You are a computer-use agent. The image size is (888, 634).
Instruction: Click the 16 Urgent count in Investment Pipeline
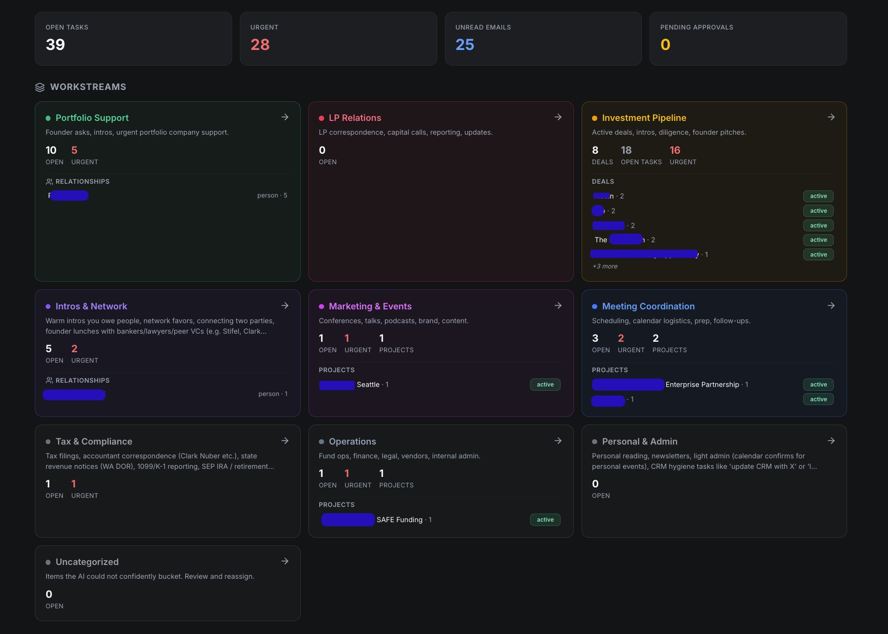[683, 155]
